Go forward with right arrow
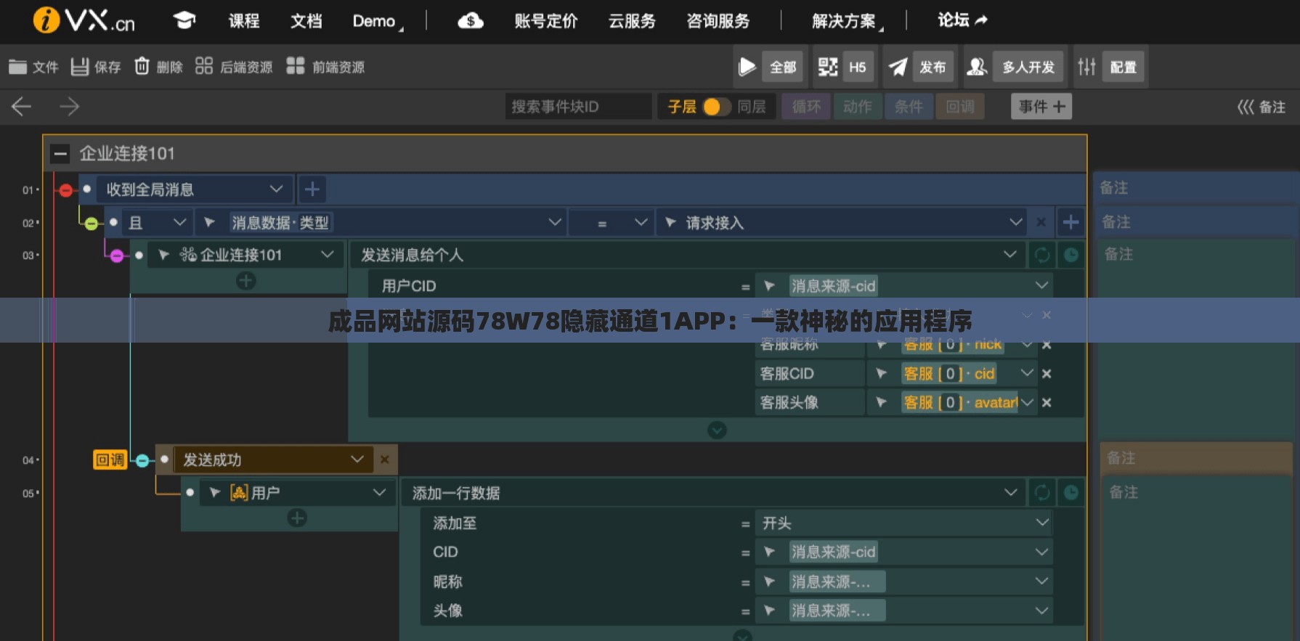The width and height of the screenshot is (1300, 641). pos(69,107)
